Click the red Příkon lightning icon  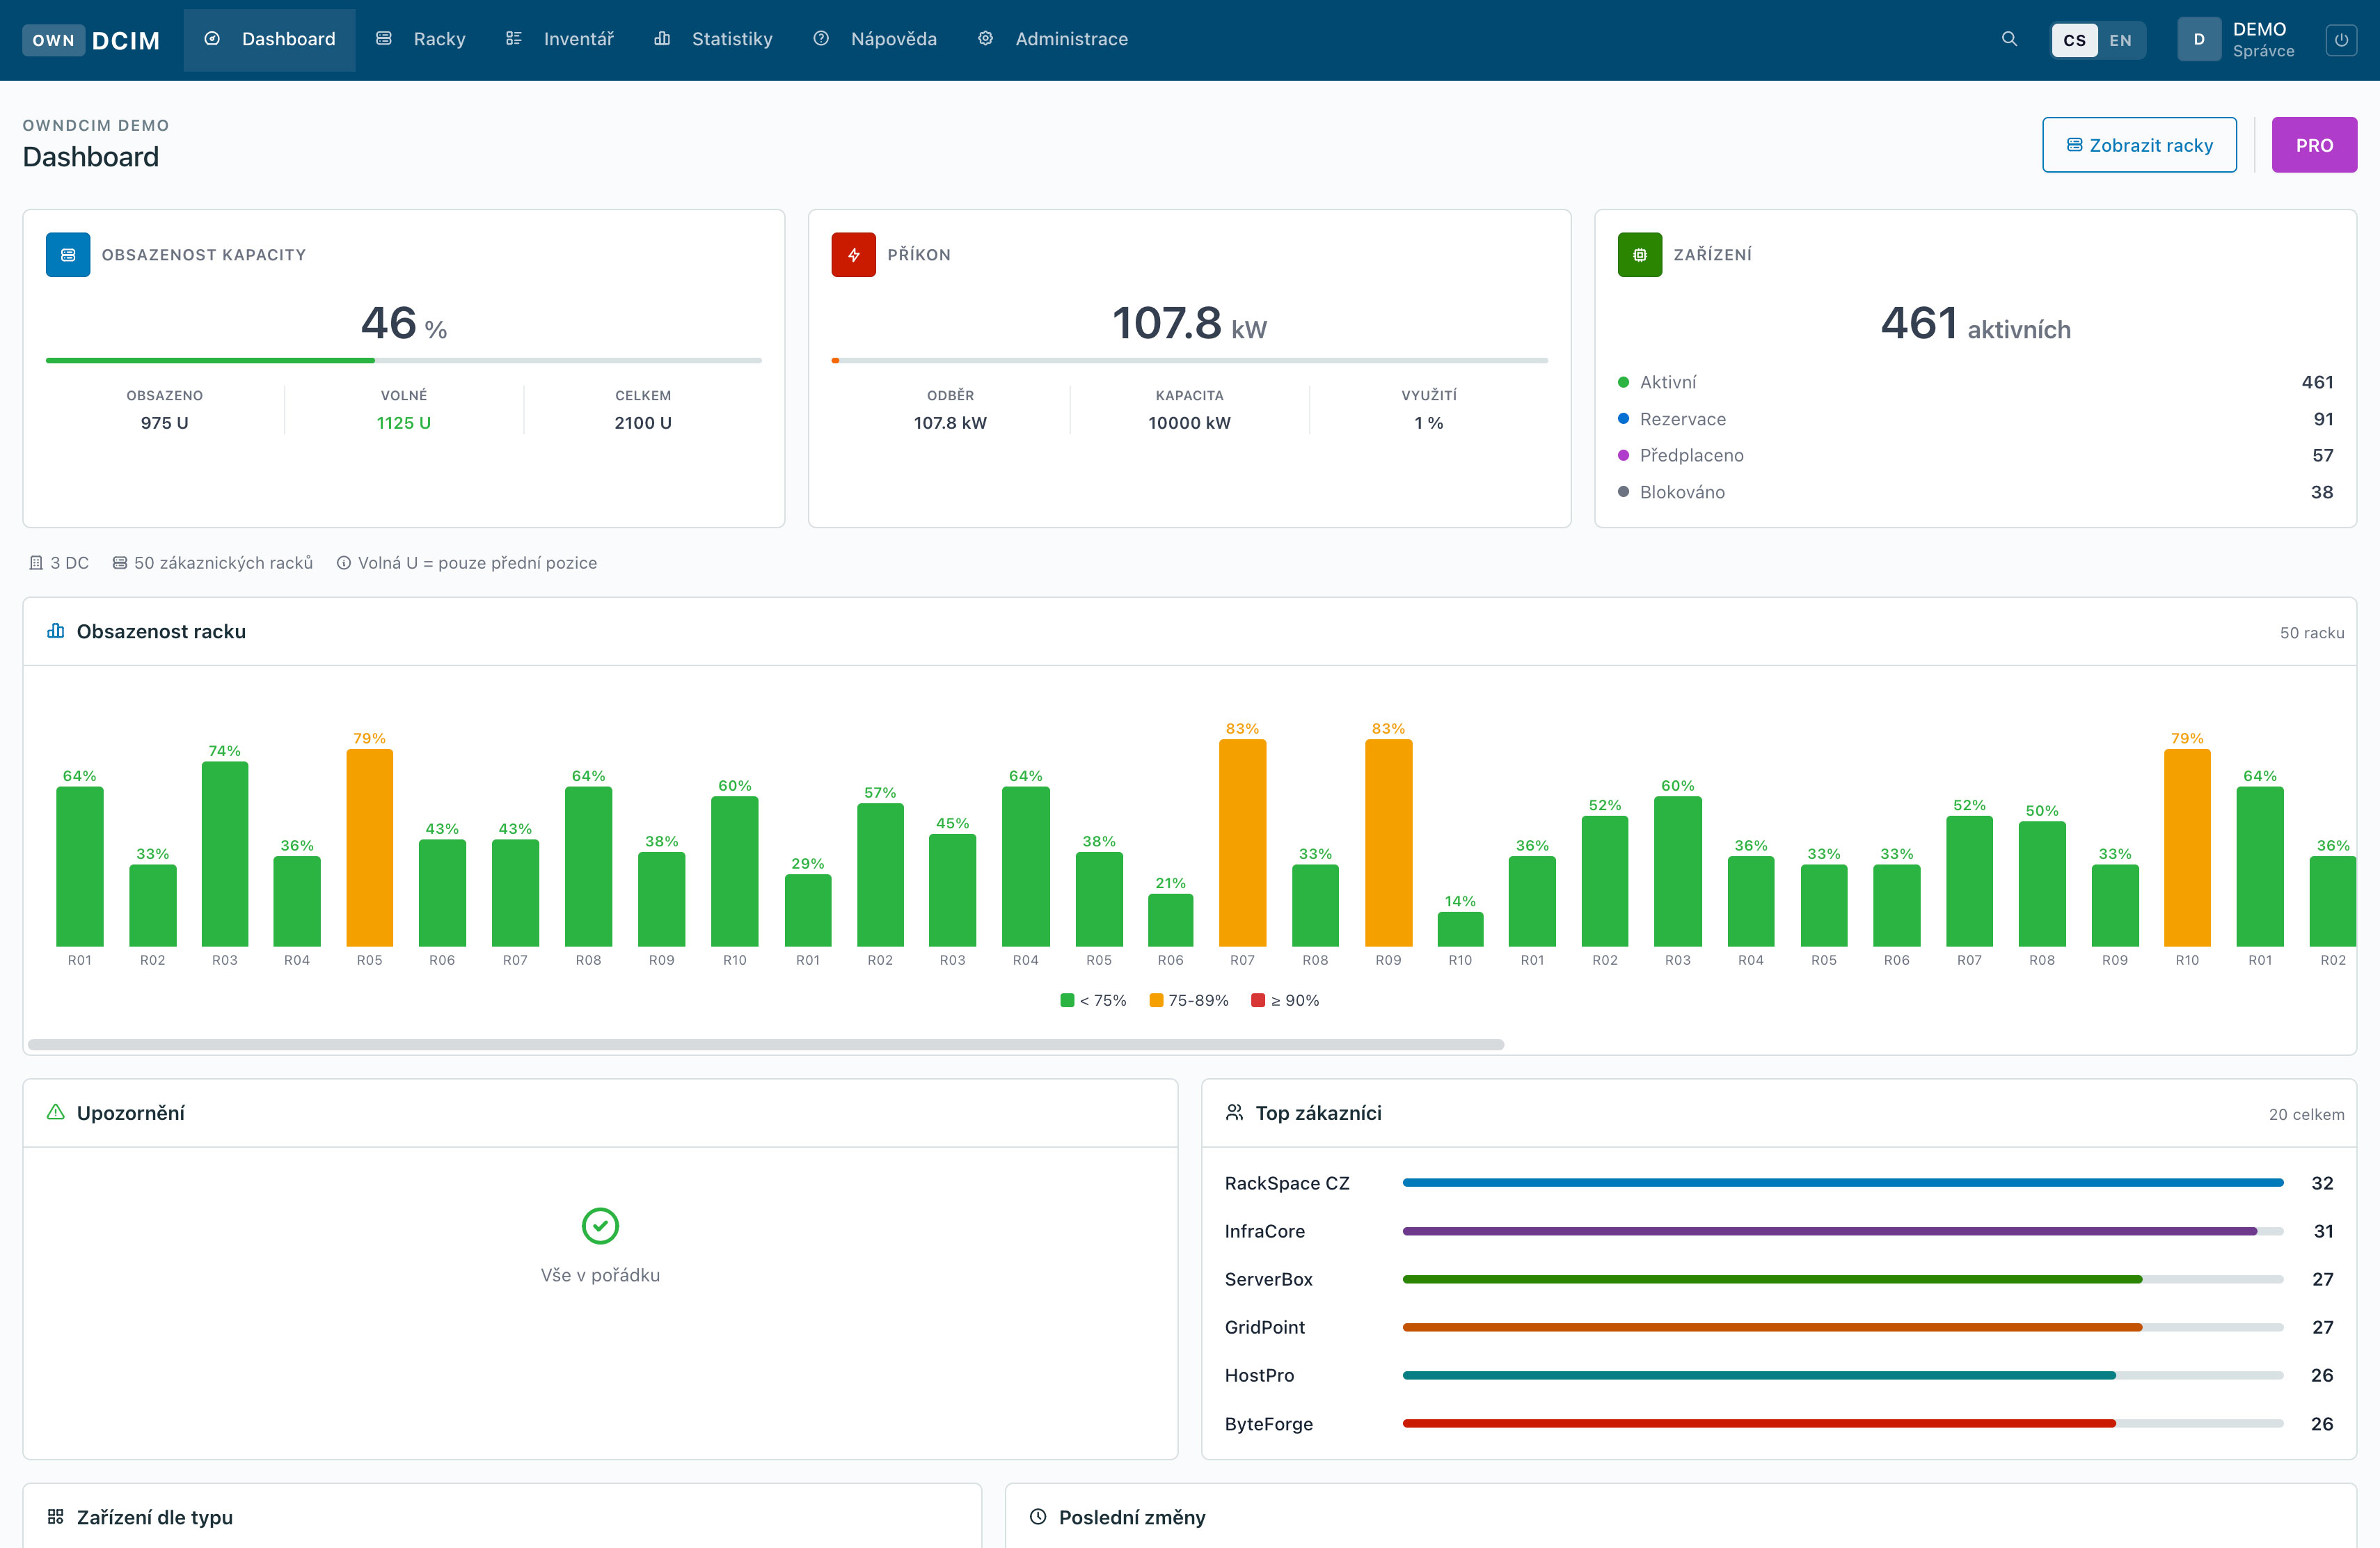[x=853, y=255]
